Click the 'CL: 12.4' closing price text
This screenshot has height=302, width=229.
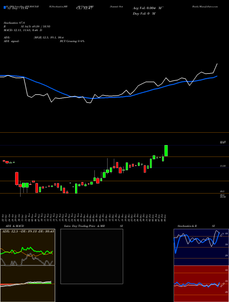(84, 8)
